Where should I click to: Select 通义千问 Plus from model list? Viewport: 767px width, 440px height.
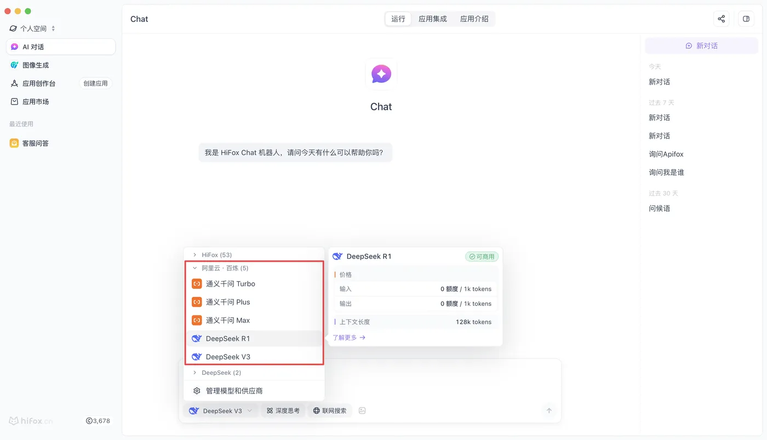pyautogui.click(x=254, y=302)
